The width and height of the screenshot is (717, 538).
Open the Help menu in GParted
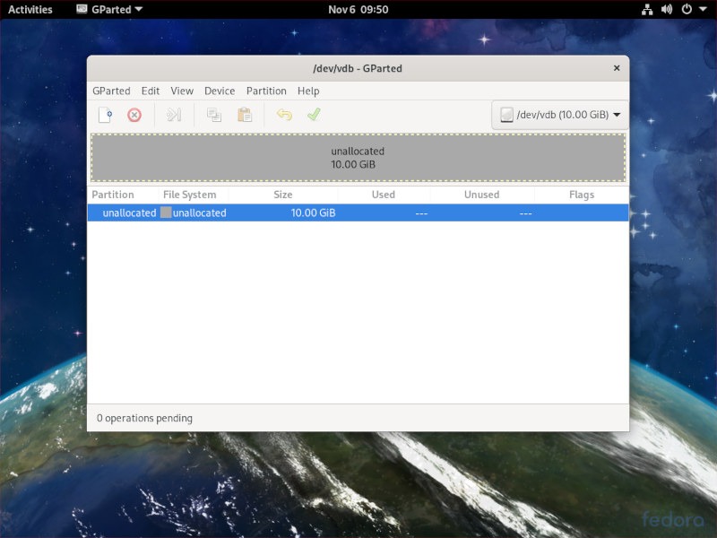(x=308, y=91)
